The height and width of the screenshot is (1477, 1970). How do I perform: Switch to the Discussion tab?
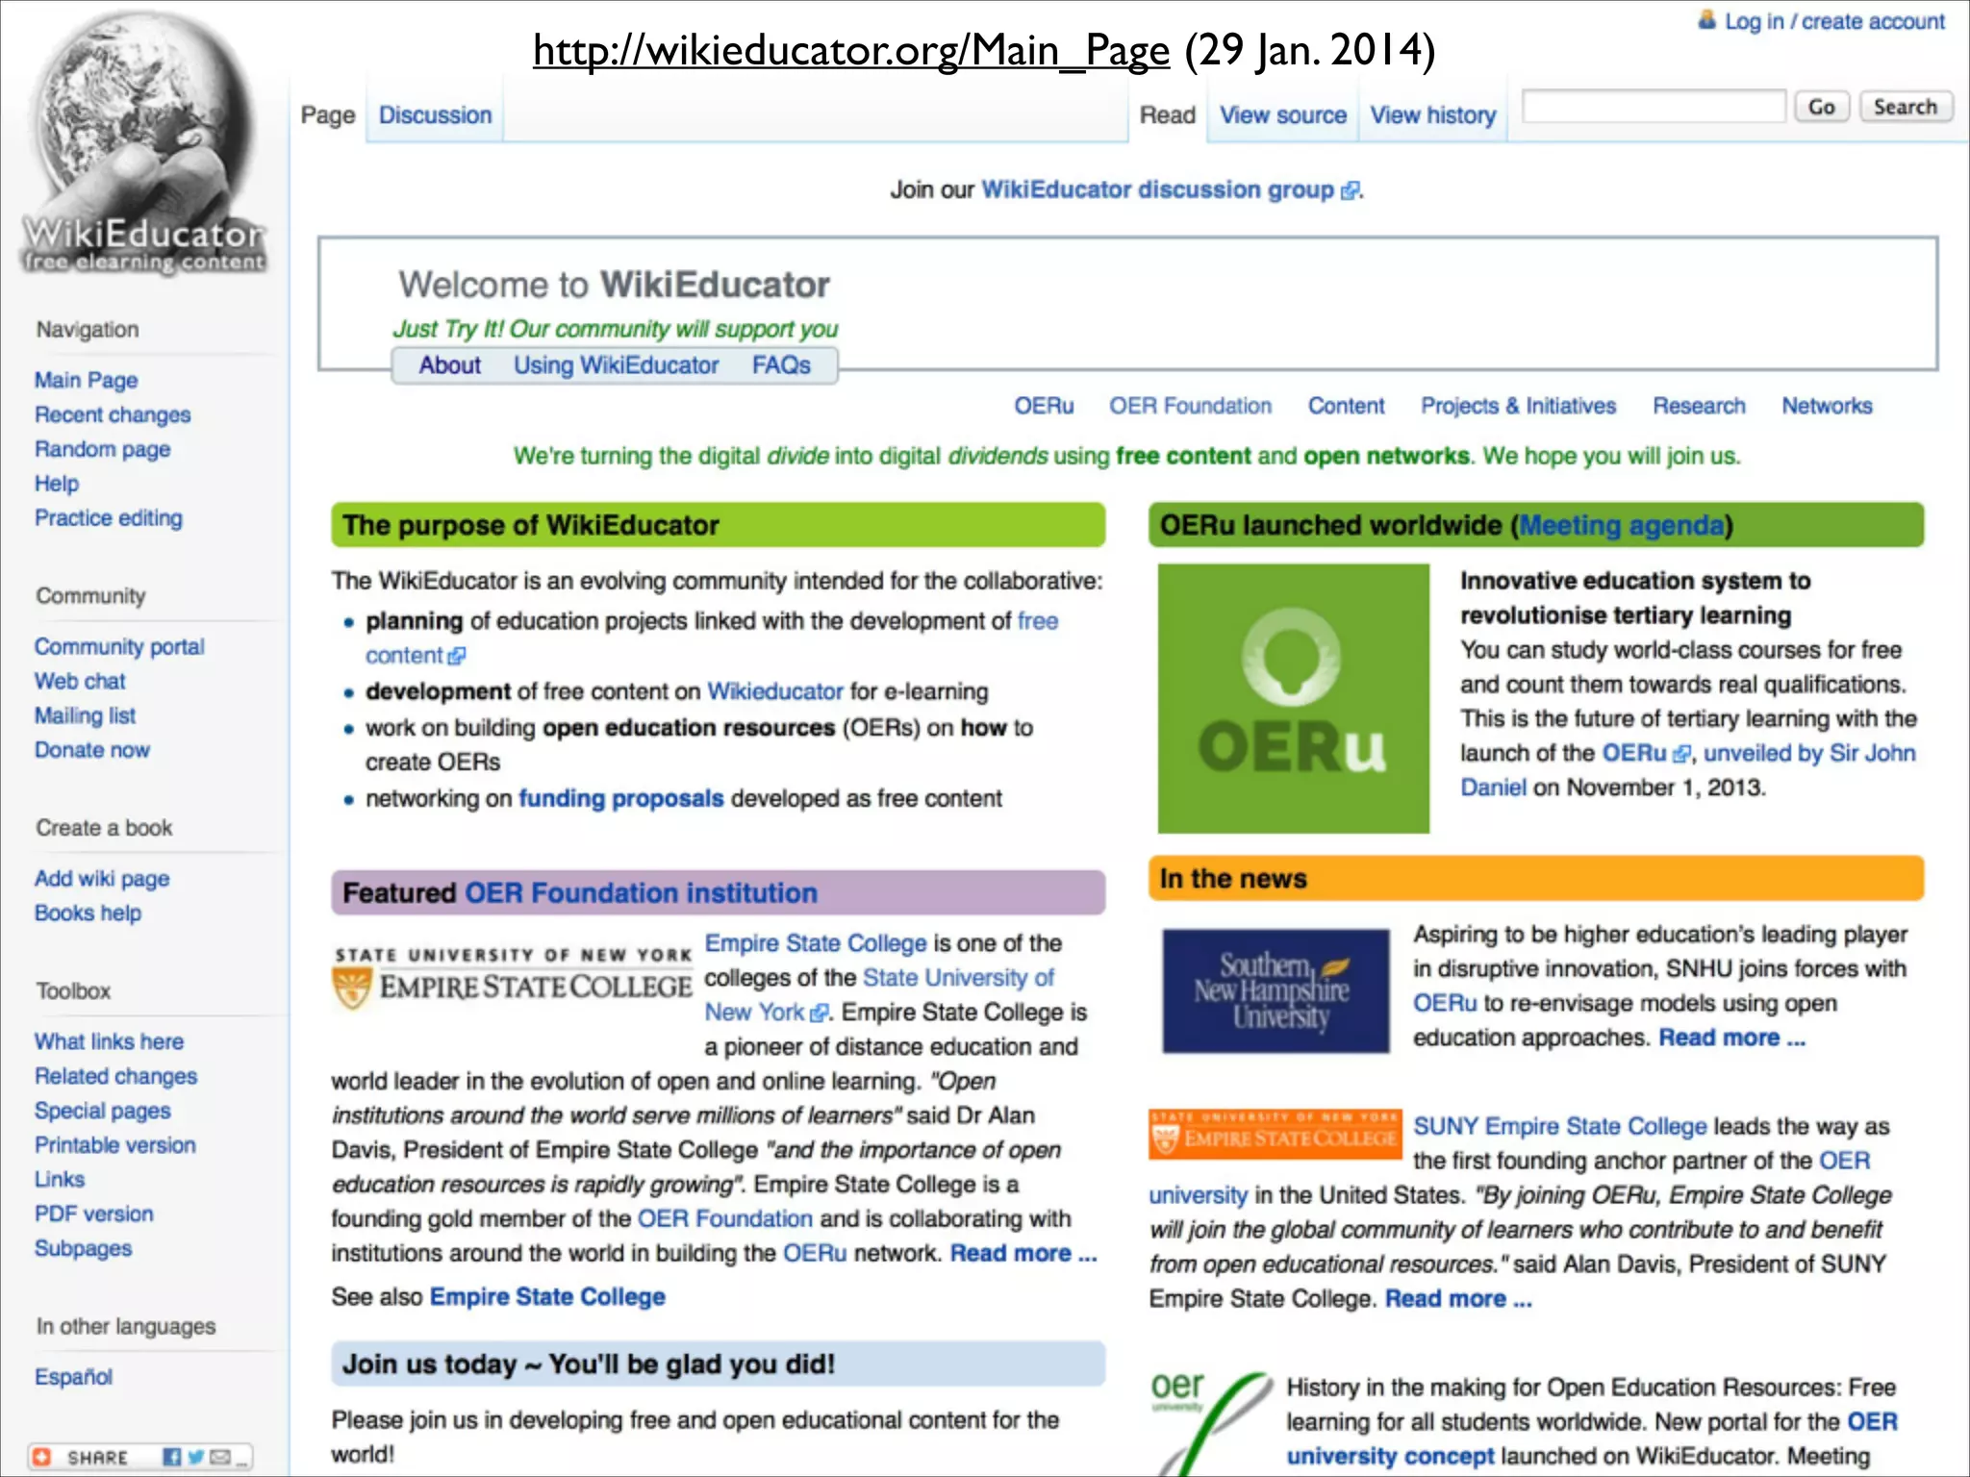[x=434, y=114]
